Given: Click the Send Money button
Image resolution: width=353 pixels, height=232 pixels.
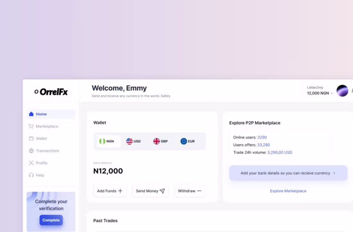Looking at the screenshot, I should (x=151, y=191).
